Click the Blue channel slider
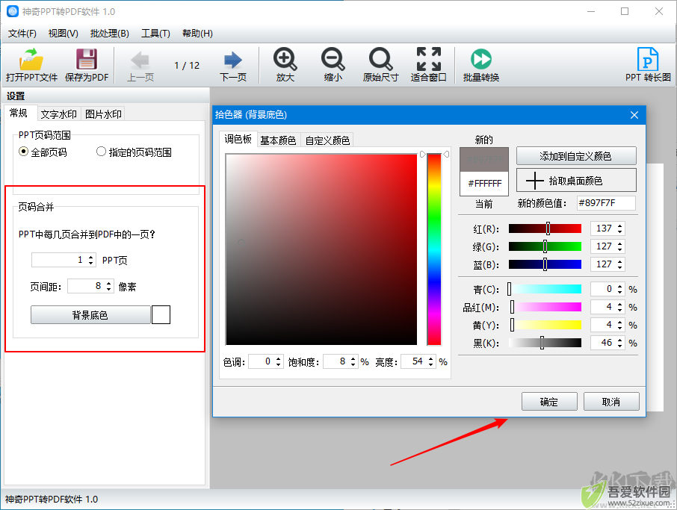677x510 pixels. coord(545,264)
